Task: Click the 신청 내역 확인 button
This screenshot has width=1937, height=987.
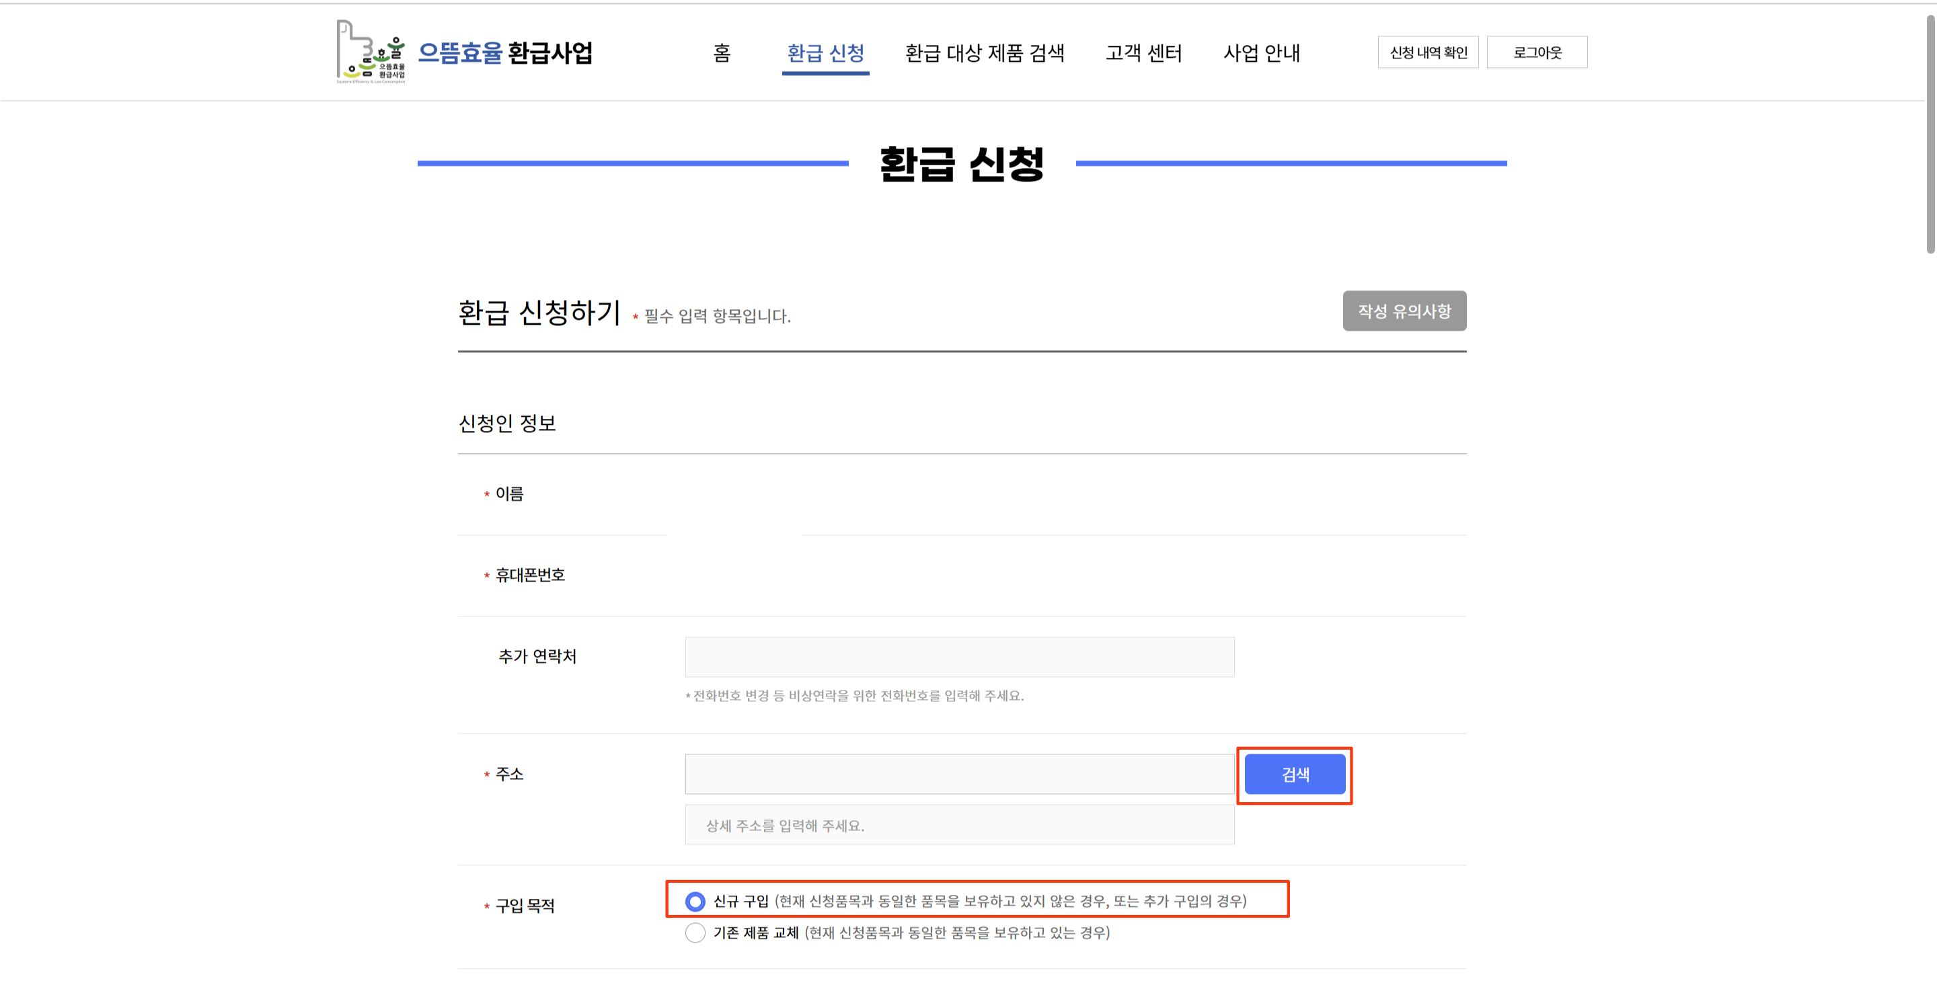Action: pyautogui.click(x=1427, y=52)
